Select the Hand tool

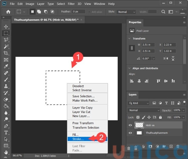[x=6, y=152]
